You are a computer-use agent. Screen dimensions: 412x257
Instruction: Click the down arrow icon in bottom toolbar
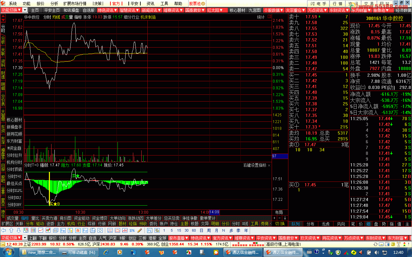(19, 230)
